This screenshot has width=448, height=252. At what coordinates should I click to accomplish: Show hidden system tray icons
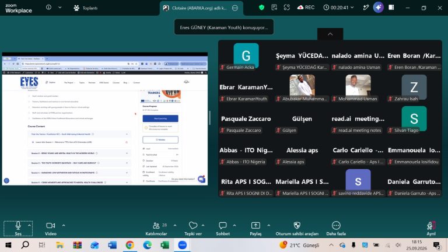tap(331, 245)
